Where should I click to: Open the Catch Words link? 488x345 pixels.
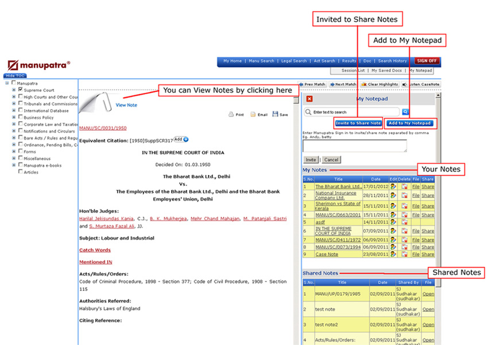pos(95,250)
